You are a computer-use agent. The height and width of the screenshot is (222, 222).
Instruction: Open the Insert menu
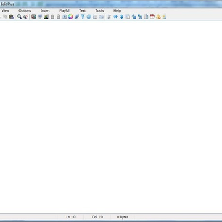tap(45, 10)
